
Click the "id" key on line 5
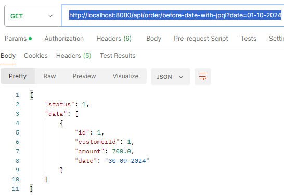(x=82, y=132)
